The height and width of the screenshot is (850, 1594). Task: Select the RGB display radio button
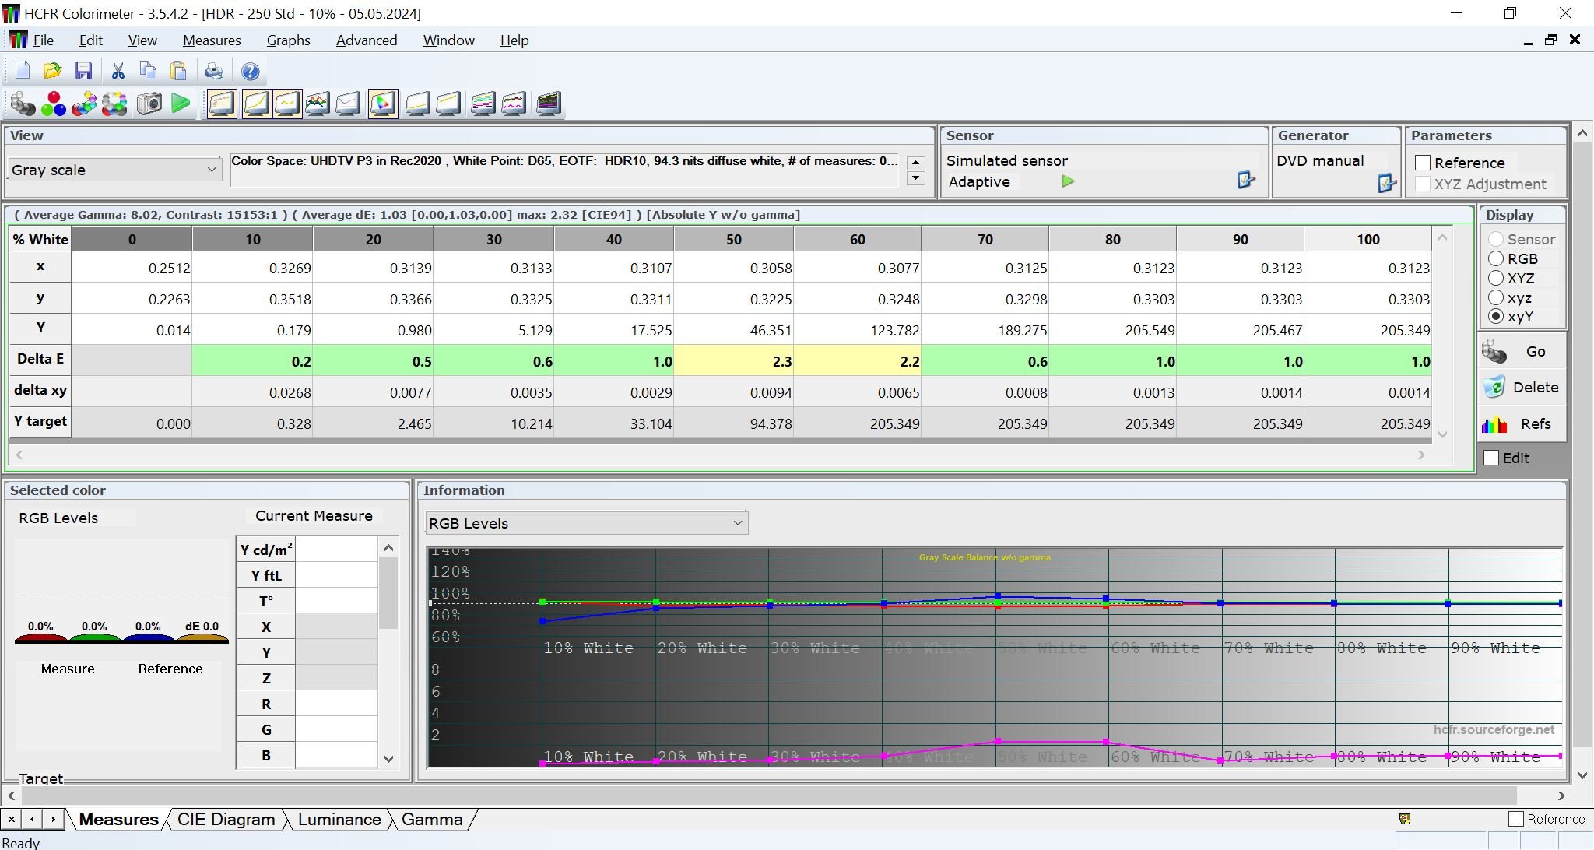[1495, 258]
